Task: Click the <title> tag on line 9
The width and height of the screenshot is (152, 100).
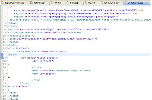Action: pyautogui.click(x=13, y=32)
